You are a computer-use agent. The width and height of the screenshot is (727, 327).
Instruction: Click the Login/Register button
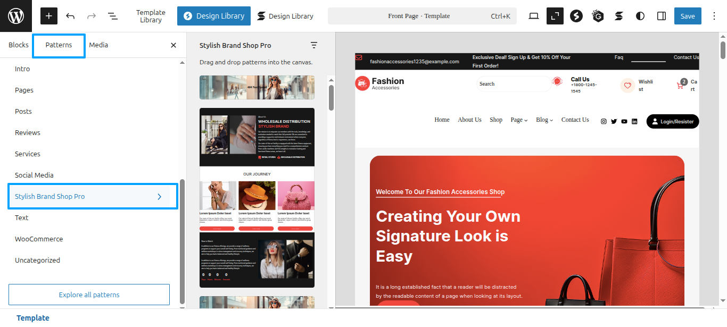click(673, 121)
